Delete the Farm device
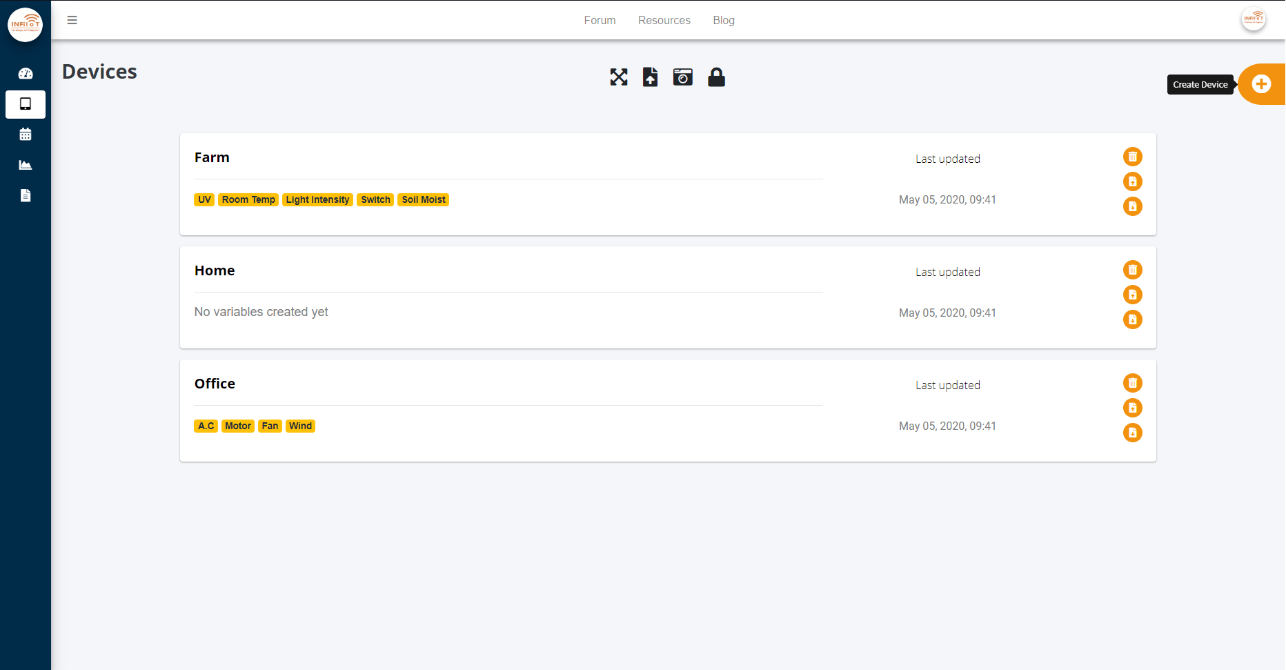 1133,157
